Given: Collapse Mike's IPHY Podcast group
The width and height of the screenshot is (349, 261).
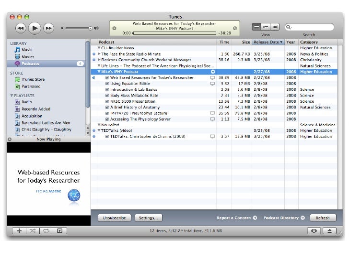Looking at the screenshot, I should [x=99, y=72].
